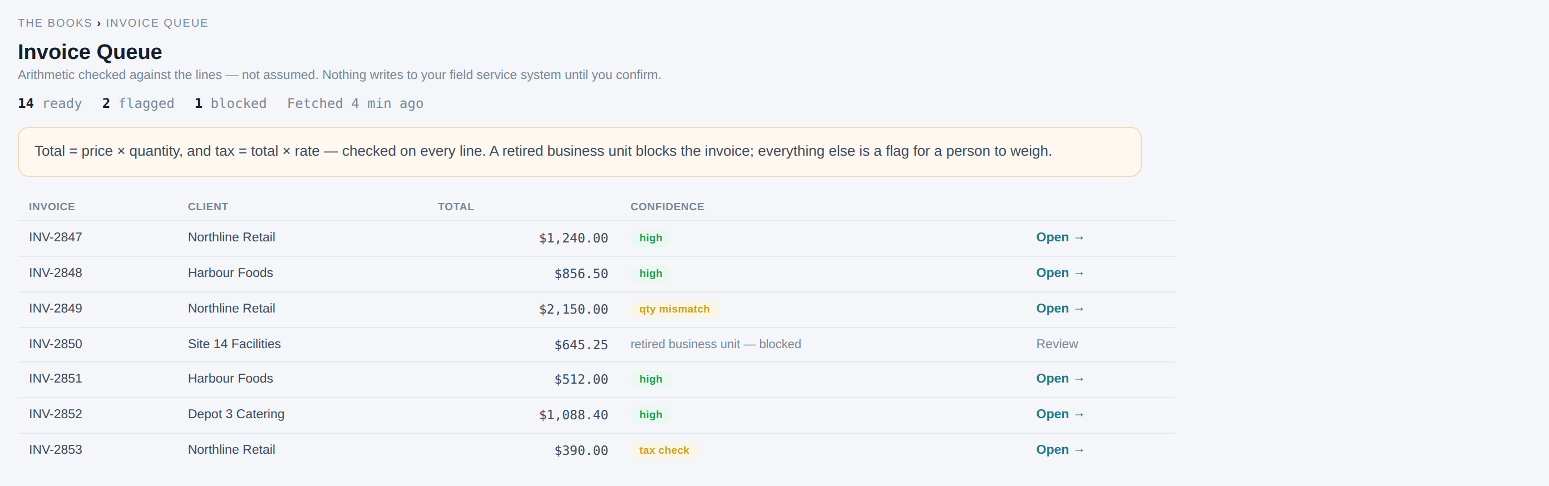Select INV-2852 invoice number cell
Viewport: 1549px width, 486px height.
point(55,414)
